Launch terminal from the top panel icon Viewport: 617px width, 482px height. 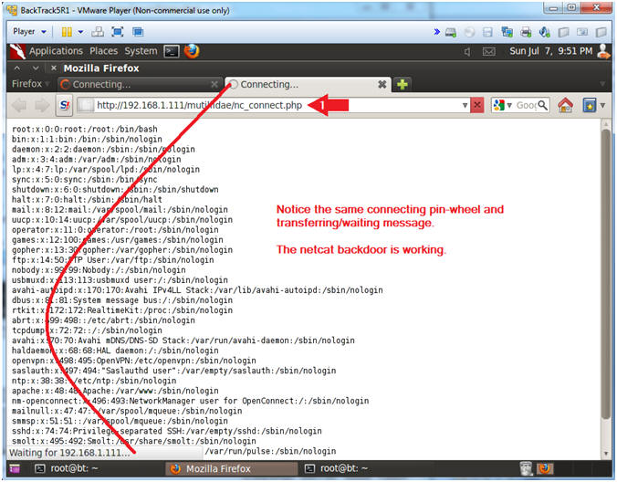click(x=172, y=51)
